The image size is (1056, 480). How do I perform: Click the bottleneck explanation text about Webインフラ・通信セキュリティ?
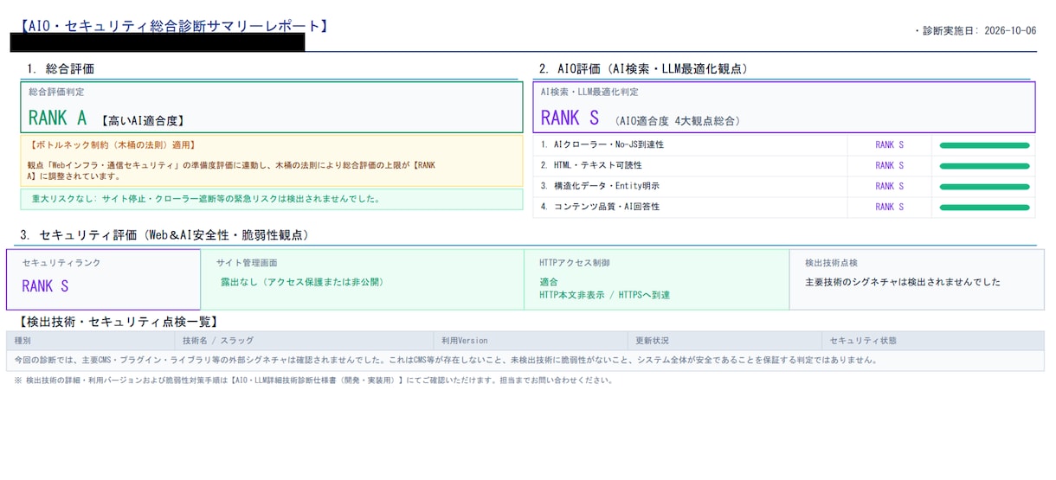pos(232,170)
